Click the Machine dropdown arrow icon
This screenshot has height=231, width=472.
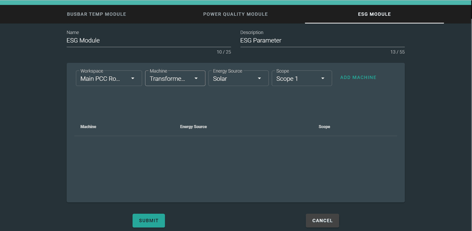[x=196, y=78]
